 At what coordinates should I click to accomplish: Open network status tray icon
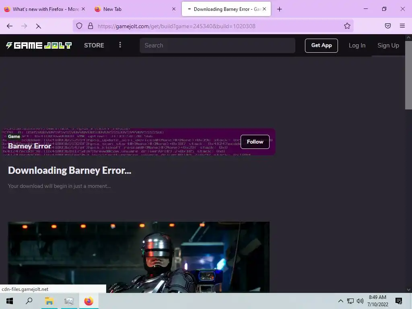point(350,301)
